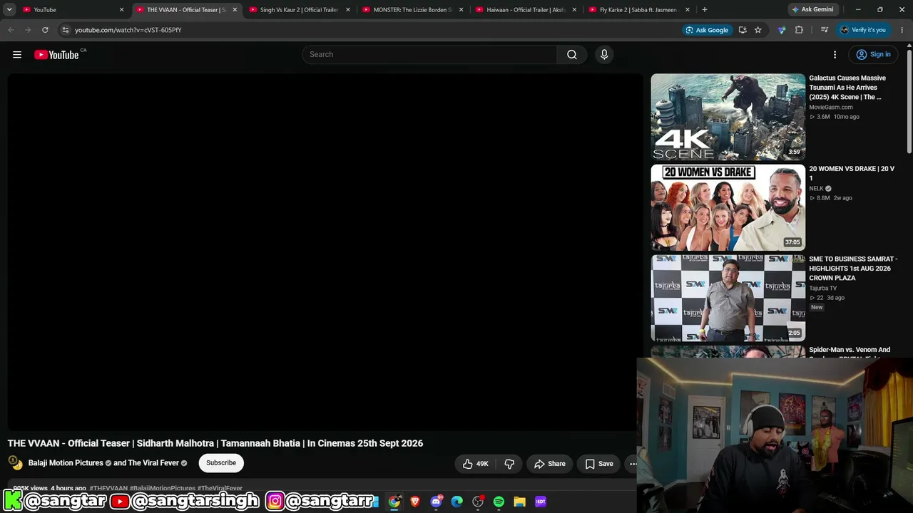Close the Singh Vs Kaur 2 tab
Image resolution: width=913 pixels, height=513 pixels.
[x=348, y=9]
